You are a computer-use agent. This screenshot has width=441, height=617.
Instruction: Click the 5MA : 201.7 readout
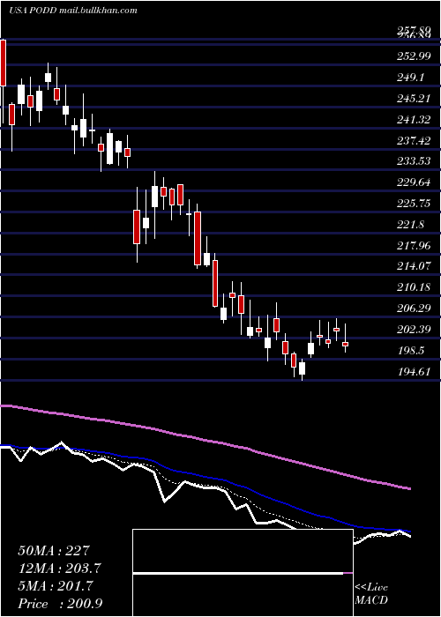point(56,586)
